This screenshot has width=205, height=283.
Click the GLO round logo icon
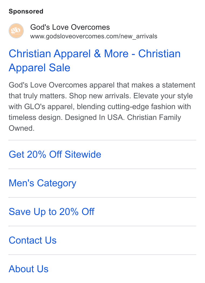tap(16, 31)
